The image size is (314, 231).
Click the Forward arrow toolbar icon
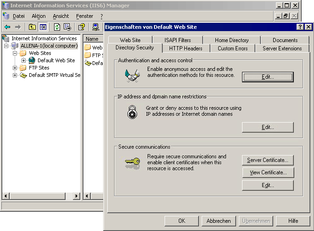pos(18,27)
